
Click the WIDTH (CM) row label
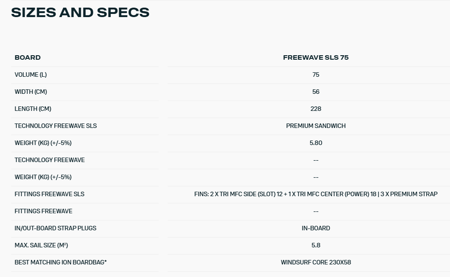[x=31, y=92]
